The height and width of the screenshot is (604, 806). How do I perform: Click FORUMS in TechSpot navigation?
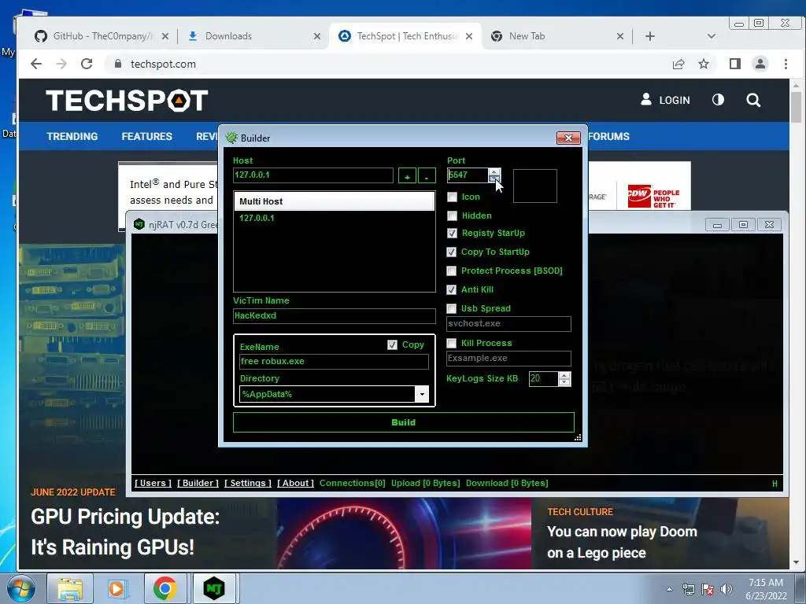(609, 136)
